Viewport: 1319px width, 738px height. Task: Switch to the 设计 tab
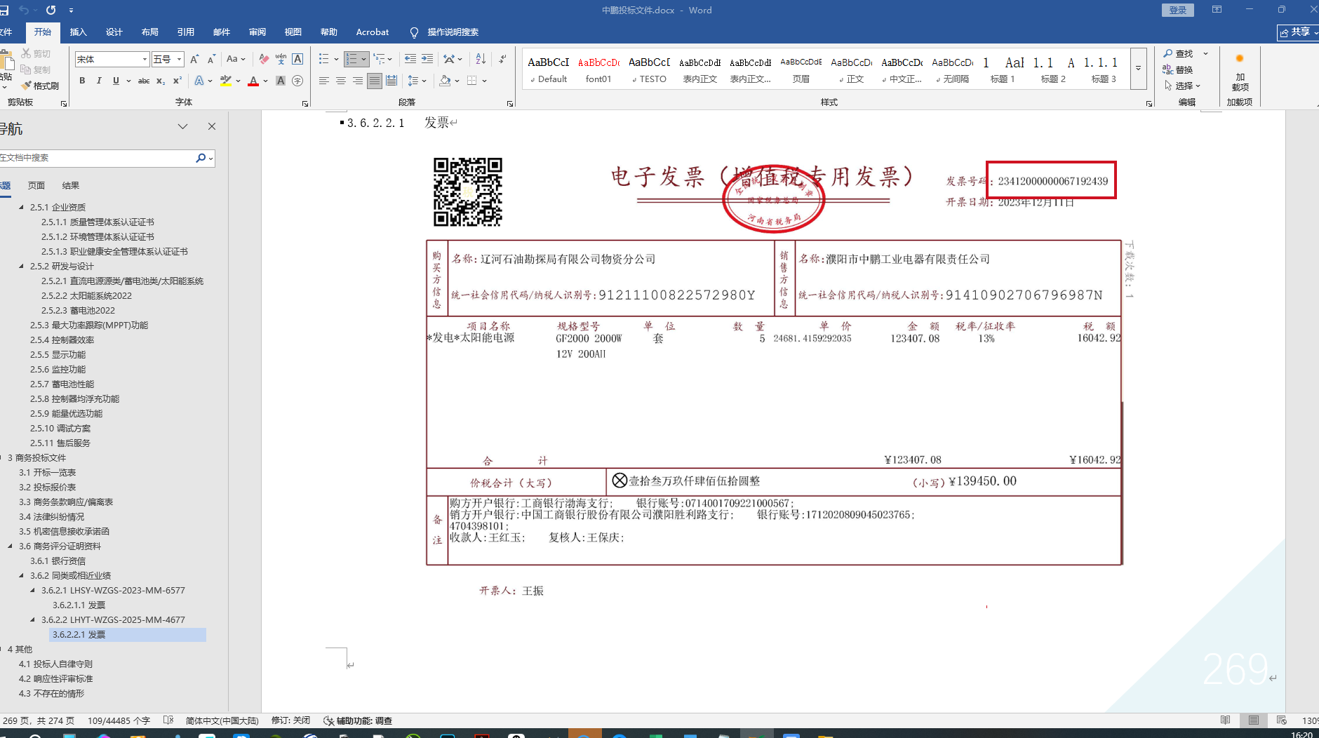point(114,32)
